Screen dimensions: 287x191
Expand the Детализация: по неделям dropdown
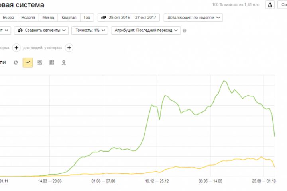click(193, 18)
